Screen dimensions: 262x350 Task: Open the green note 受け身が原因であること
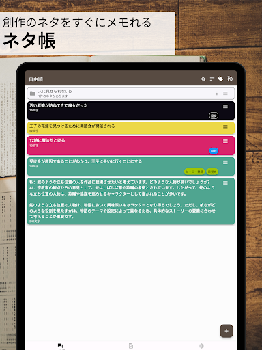(131, 167)
